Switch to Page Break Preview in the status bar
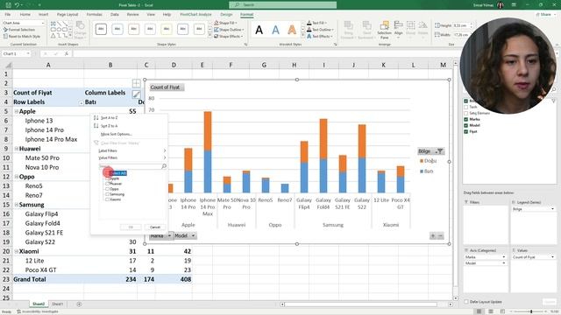The image size is (561, 315). tap(502, 311)
